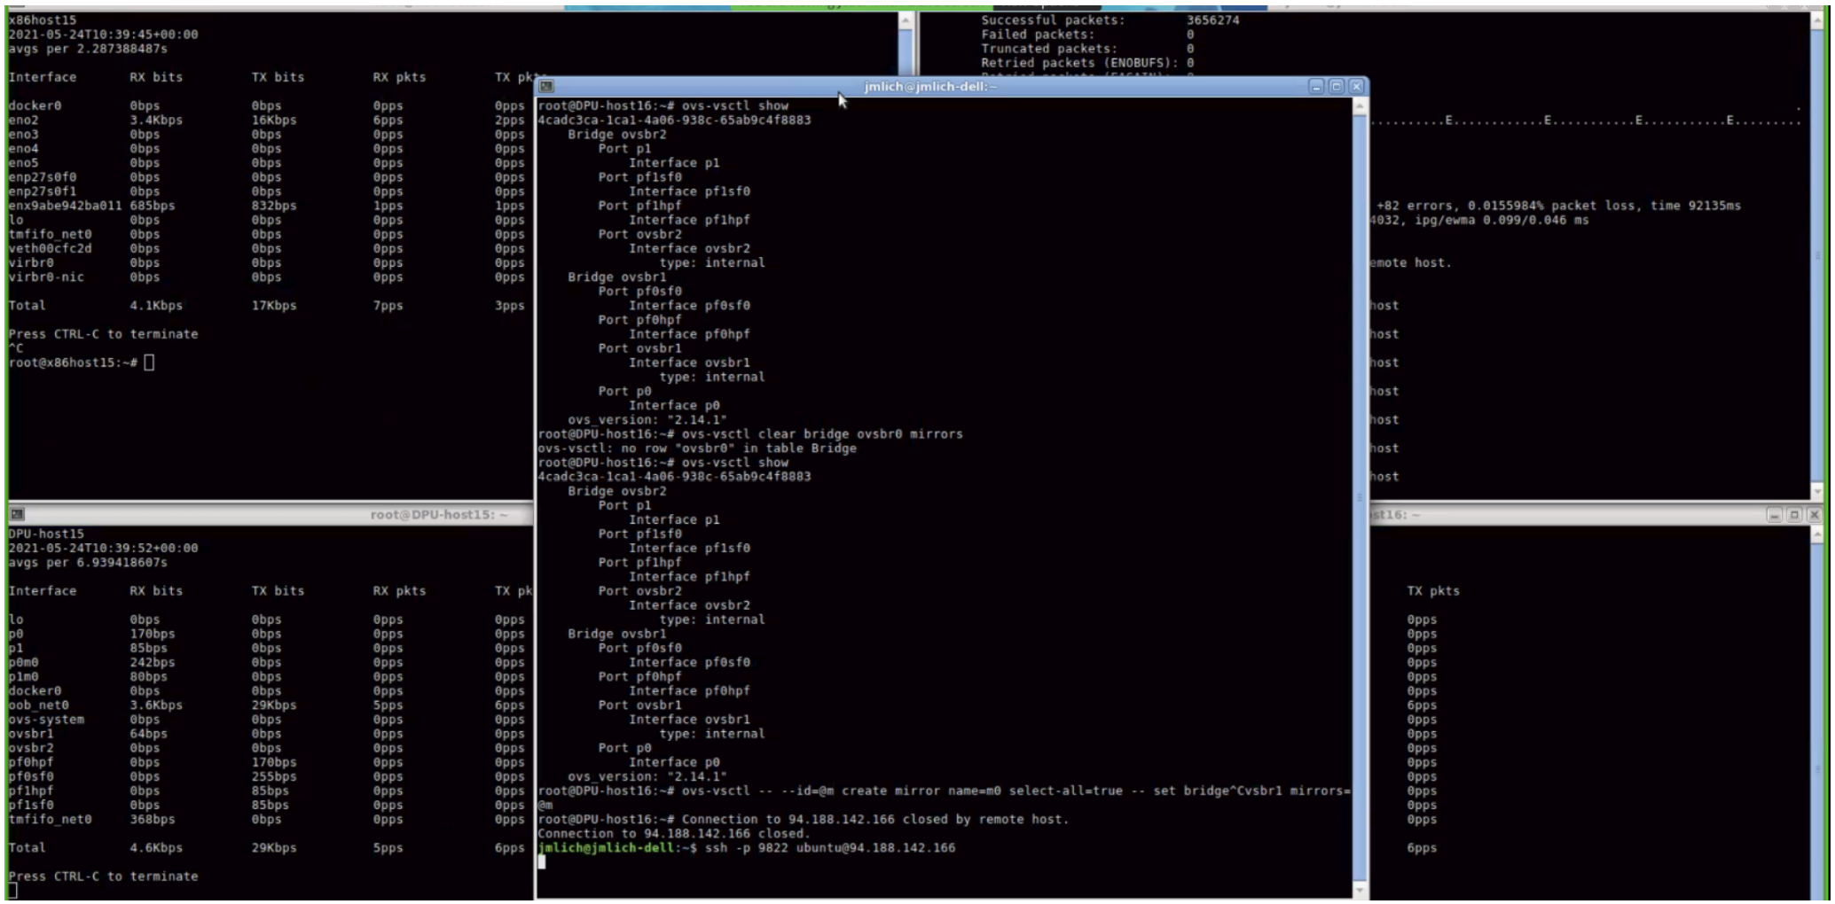Click the 'avgs per 2.287388487s' line
This screenshot has width=1835, height=904.
(88, 49)
